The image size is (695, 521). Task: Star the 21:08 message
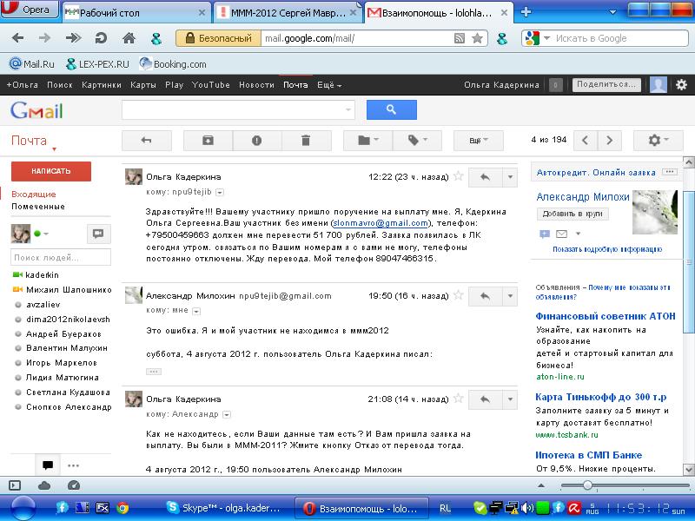click(459, 399)
